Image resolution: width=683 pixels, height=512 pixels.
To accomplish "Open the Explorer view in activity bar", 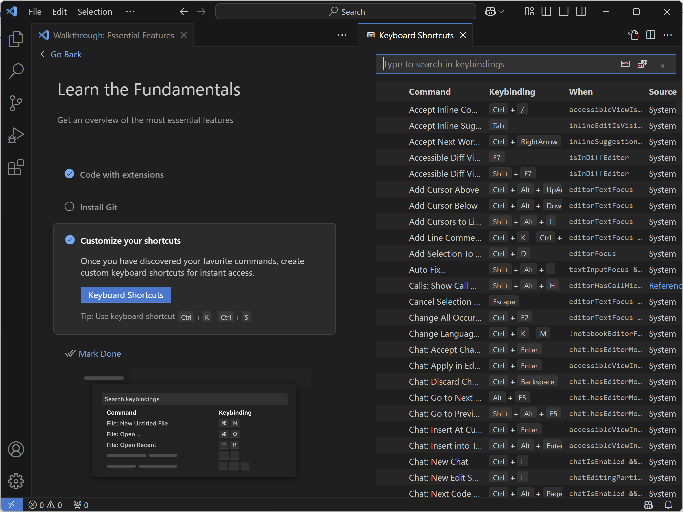I will click(16, 39).
